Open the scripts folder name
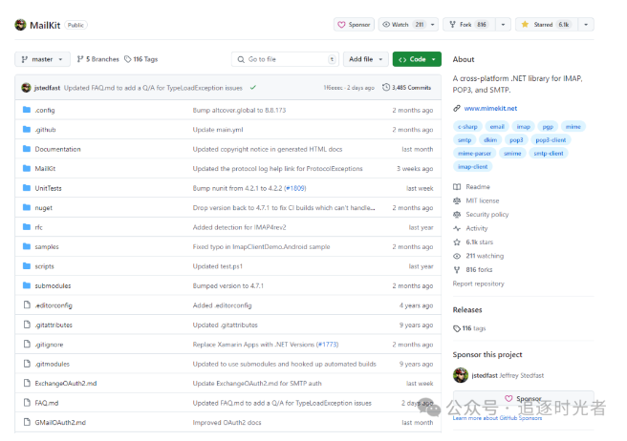The image size is (627, 441). [44, 266]
